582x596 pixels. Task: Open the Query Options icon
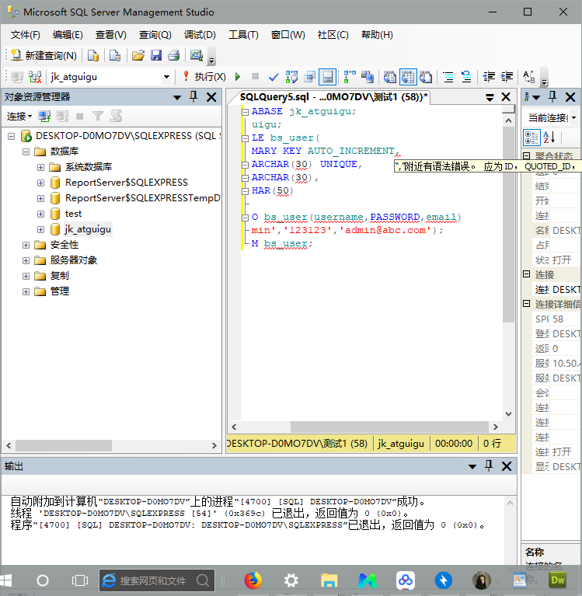(309, 77)
